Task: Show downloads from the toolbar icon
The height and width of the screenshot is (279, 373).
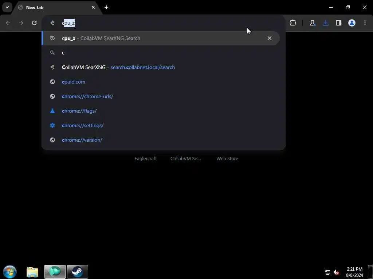Action: (326, 23)
